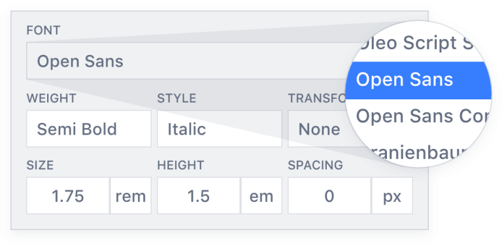502x251 pixels.
Task: Open the Weight dropdown set to Semi Bold
Action: pyautogui.click(x=89, y=129)
